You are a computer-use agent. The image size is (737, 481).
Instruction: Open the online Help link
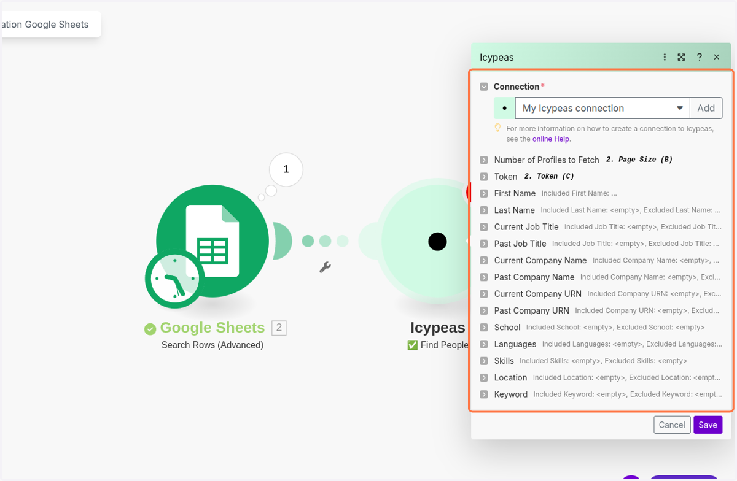tap(551, 139)
